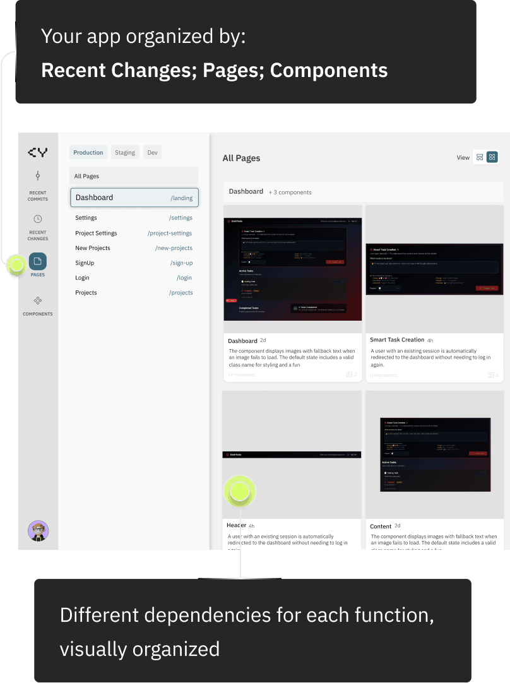Click the app logo at the sidebar top
This screenshot has width=510, height=683.
click(x=38, y=152)
